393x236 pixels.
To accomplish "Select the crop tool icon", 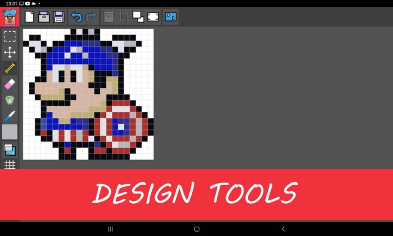I will tap(123, 17).
